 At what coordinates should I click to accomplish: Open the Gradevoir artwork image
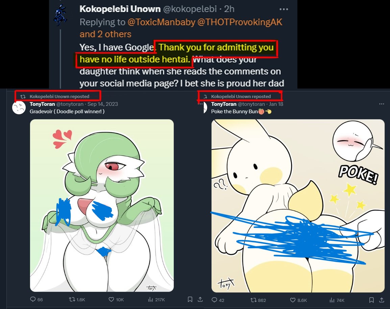102,205
